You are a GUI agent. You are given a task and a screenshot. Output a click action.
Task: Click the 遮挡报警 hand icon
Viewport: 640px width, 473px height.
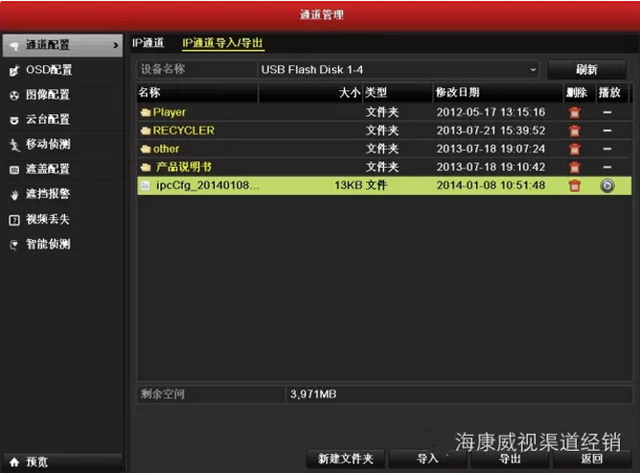(14, 195)
